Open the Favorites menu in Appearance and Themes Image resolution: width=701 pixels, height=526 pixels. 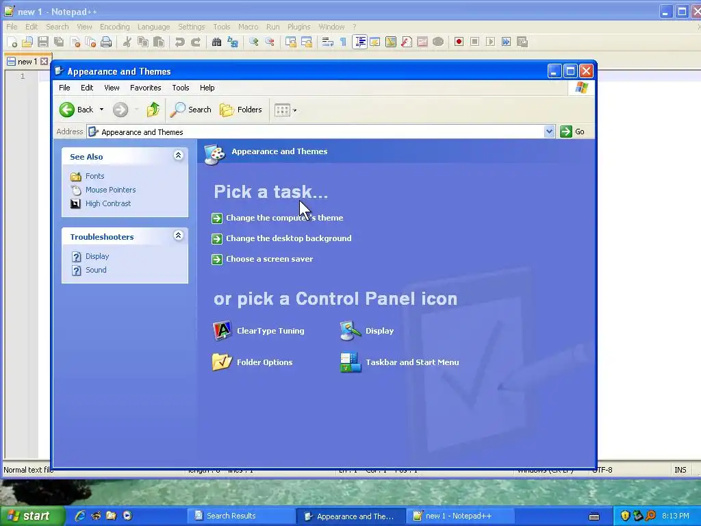145,88
